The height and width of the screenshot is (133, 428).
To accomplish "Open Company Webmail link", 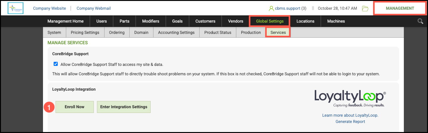I will click(94, 8).
